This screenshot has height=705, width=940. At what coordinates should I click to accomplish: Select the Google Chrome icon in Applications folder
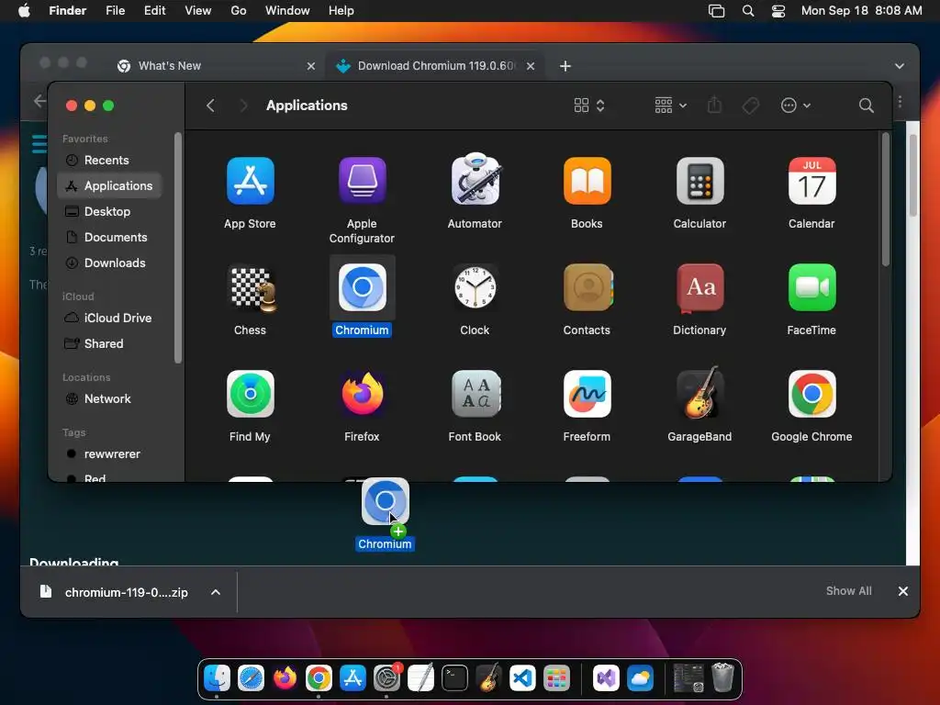pos(811,394)
